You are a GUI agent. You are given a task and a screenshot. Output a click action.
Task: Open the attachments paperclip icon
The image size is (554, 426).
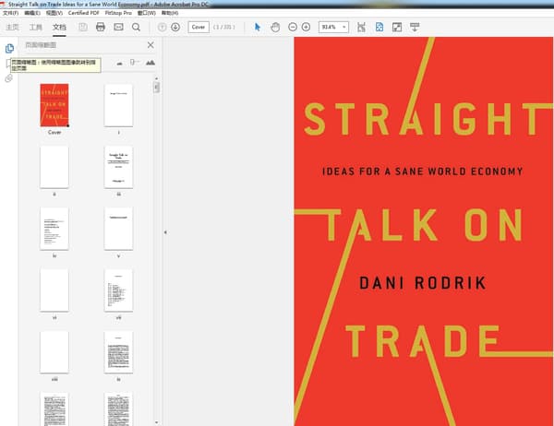click(x=9, y=78)
